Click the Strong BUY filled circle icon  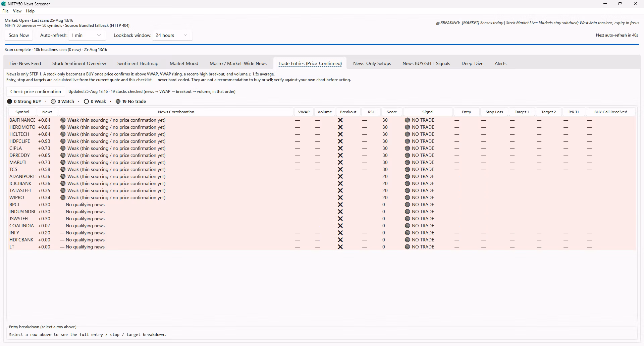(9, 101)
